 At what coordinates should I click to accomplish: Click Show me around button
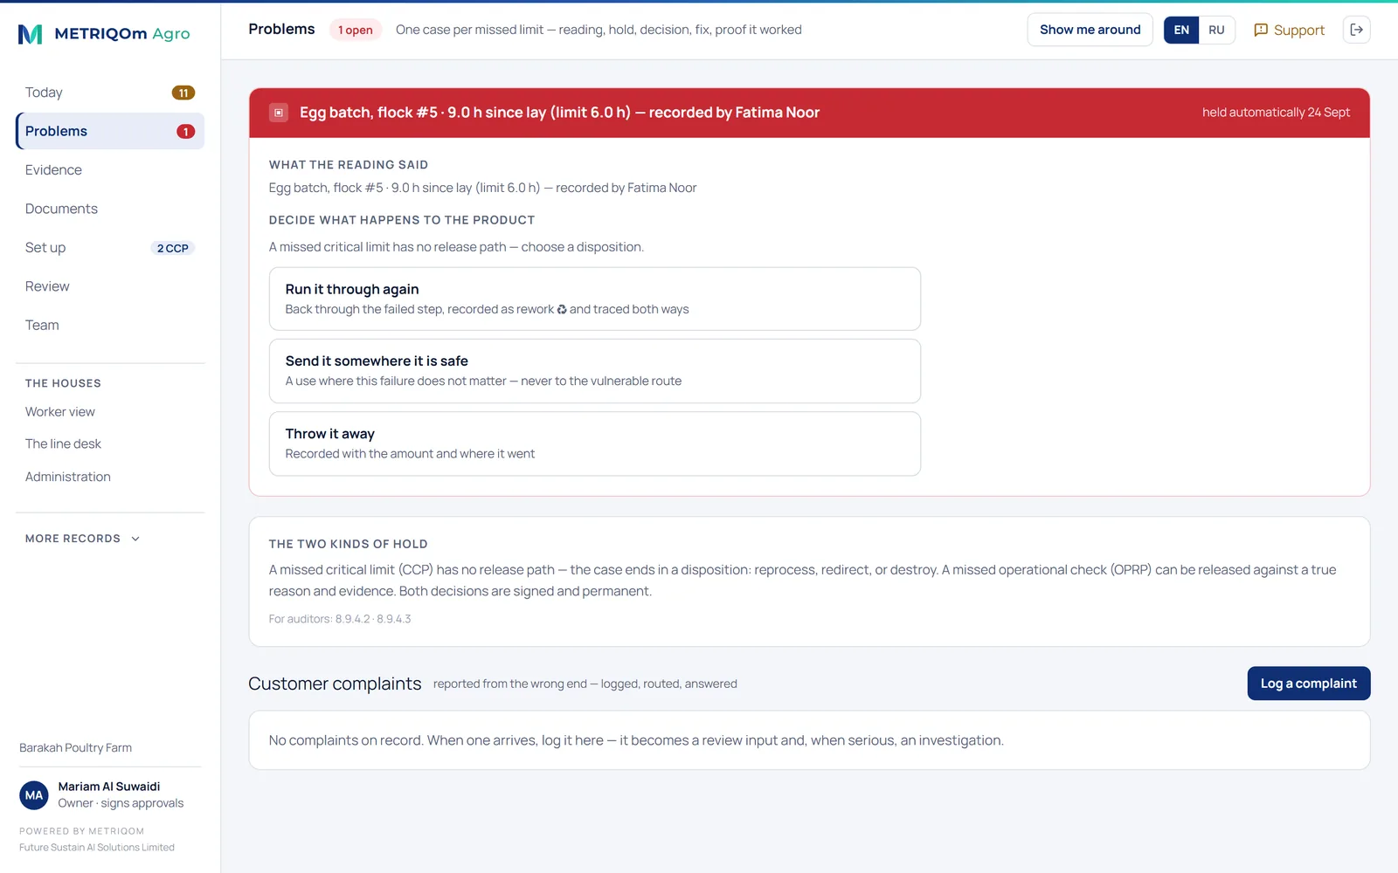point(1090,30)
